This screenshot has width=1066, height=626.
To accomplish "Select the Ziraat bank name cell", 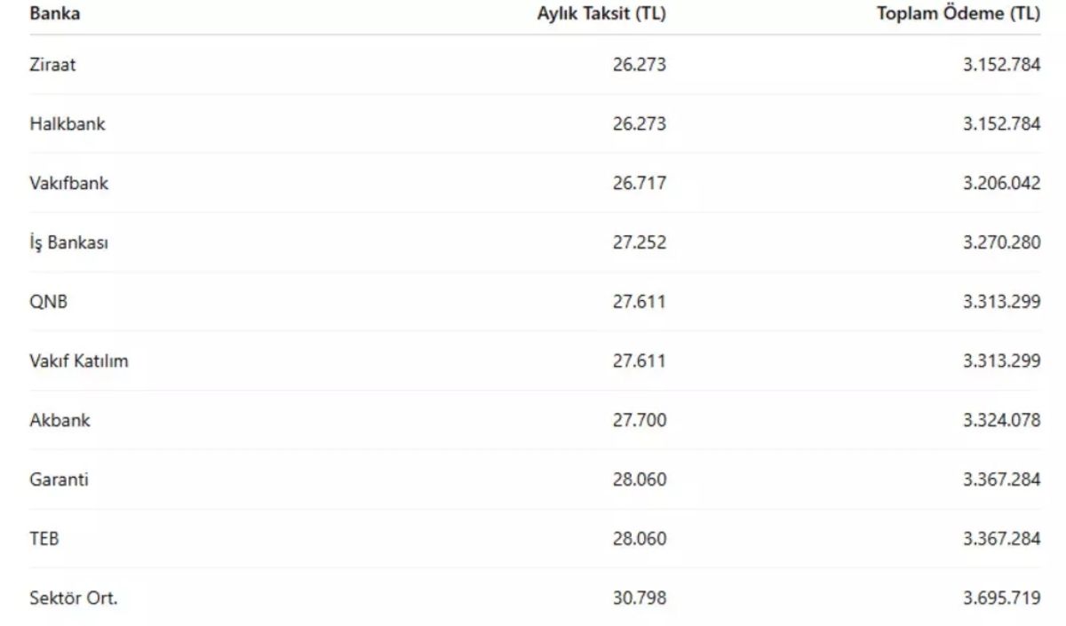I will [52, 65].
